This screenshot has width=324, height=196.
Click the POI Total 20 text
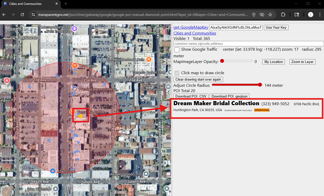184,91
